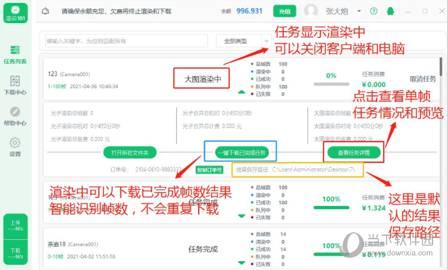Expand the second task with ¥1.324 cost
The image size is (447, 270).
[241, 216]
